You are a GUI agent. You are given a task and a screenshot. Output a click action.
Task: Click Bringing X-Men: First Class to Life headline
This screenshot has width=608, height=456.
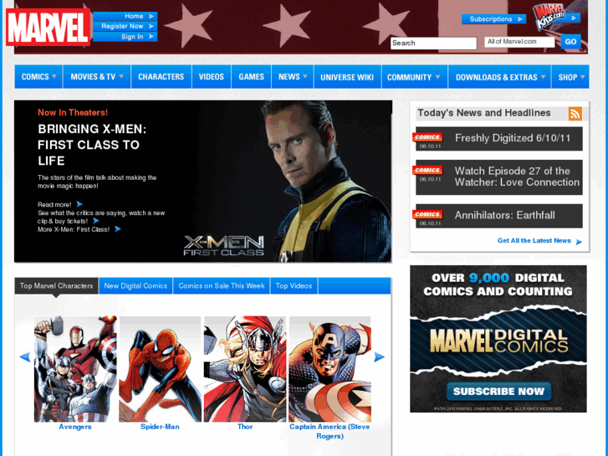92,145
